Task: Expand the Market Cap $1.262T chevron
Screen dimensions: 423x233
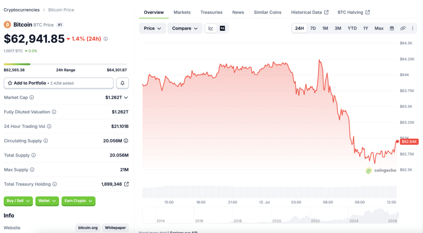Action: (126, 97)
